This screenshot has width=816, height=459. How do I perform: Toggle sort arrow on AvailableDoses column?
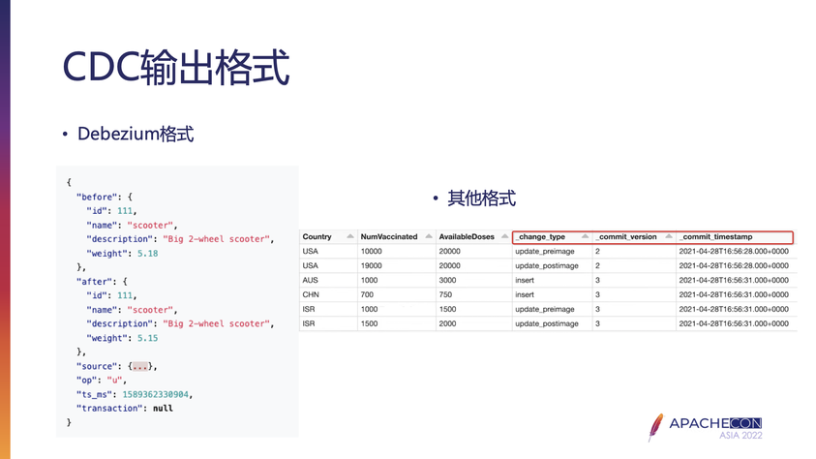click(x=504, y=236)
